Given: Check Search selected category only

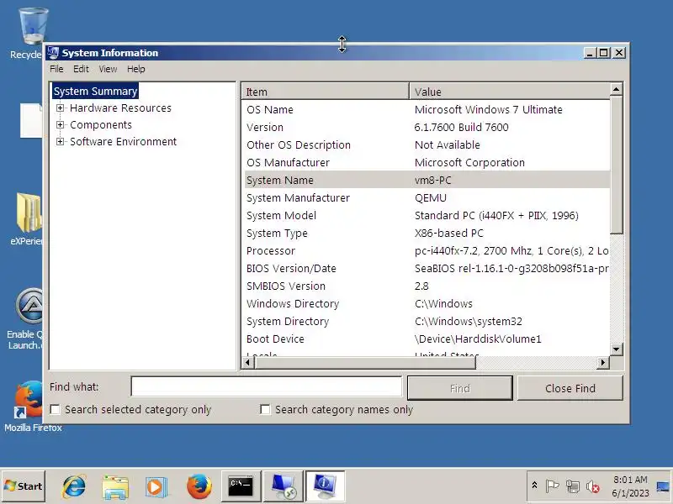Looking at the screenshot, I should point(56,410).
